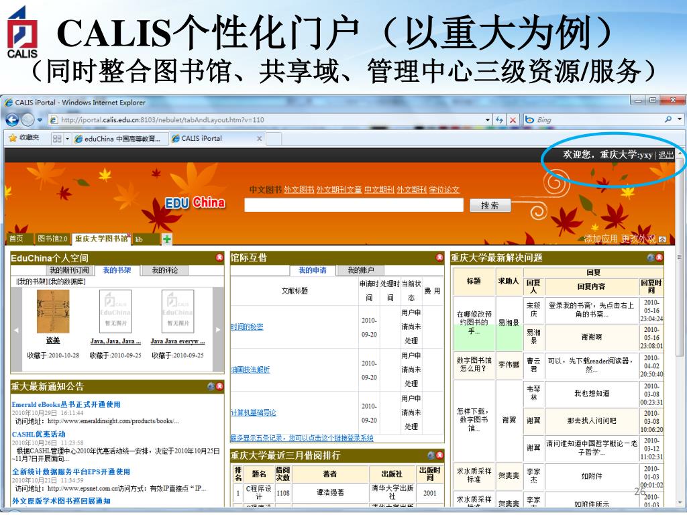Open the 时间的秘密 request link
Image resolution: width=687 pixels, height=515 pixels.
coord(247,327)
